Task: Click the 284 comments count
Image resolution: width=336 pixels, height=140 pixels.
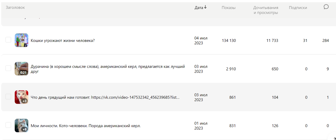Action: [x=325, y=41]
